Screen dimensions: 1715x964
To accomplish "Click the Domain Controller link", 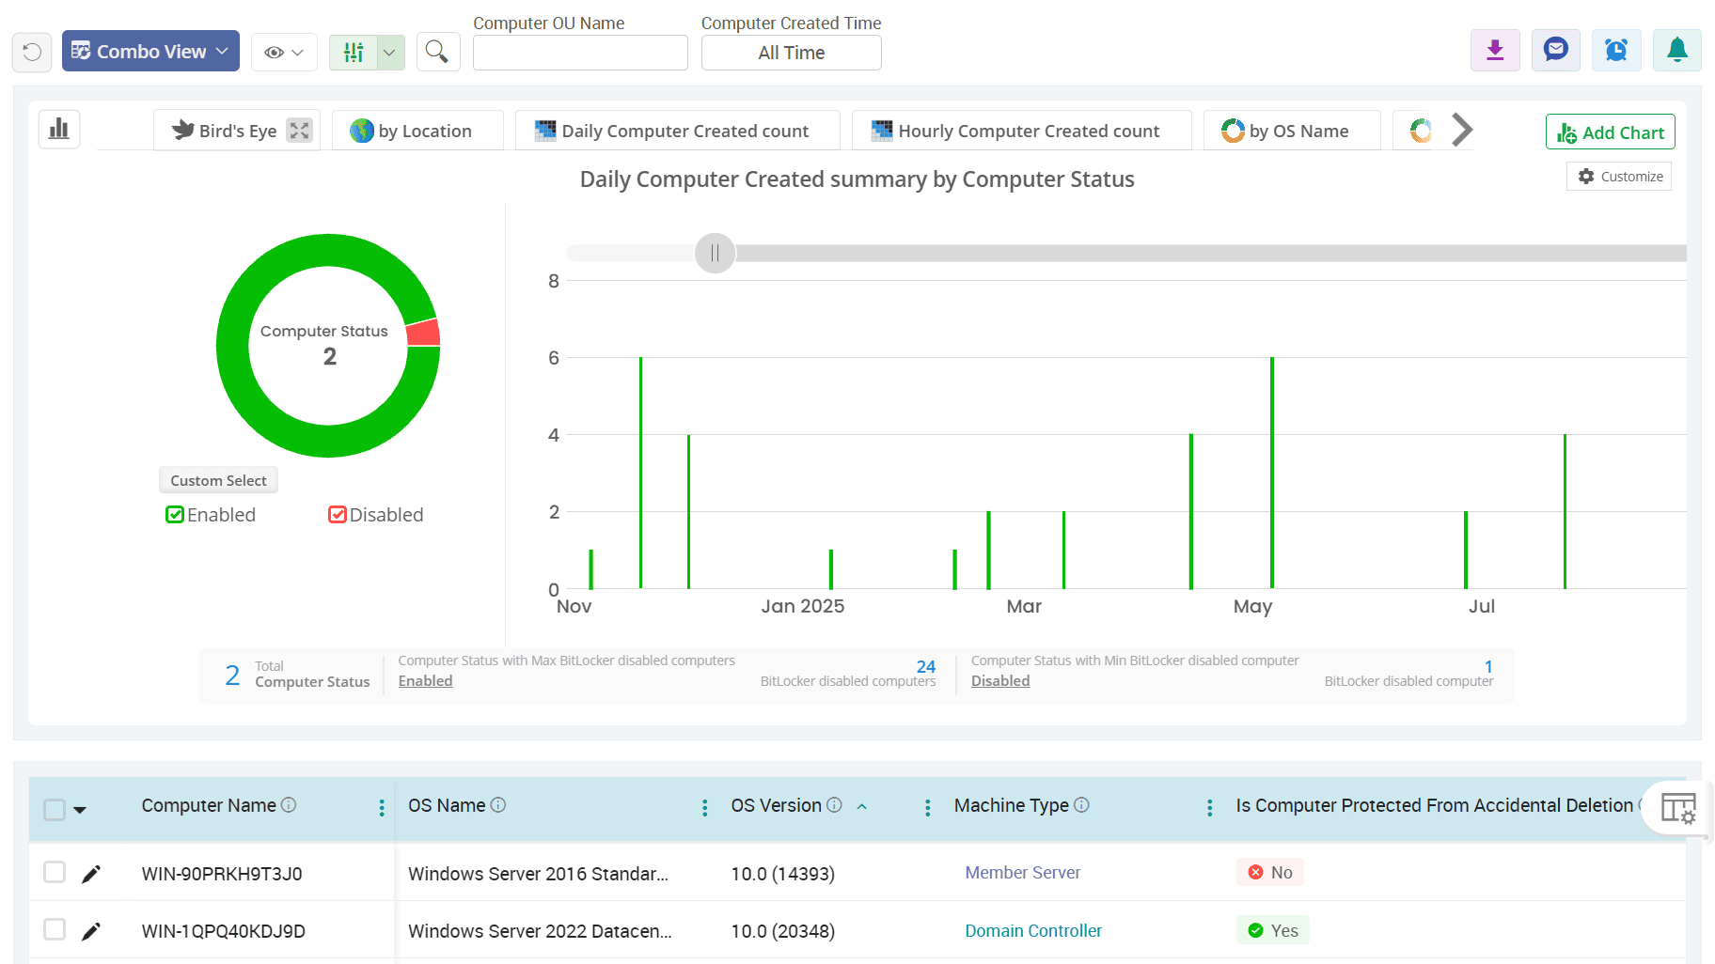I will (x=1032, y=931).
